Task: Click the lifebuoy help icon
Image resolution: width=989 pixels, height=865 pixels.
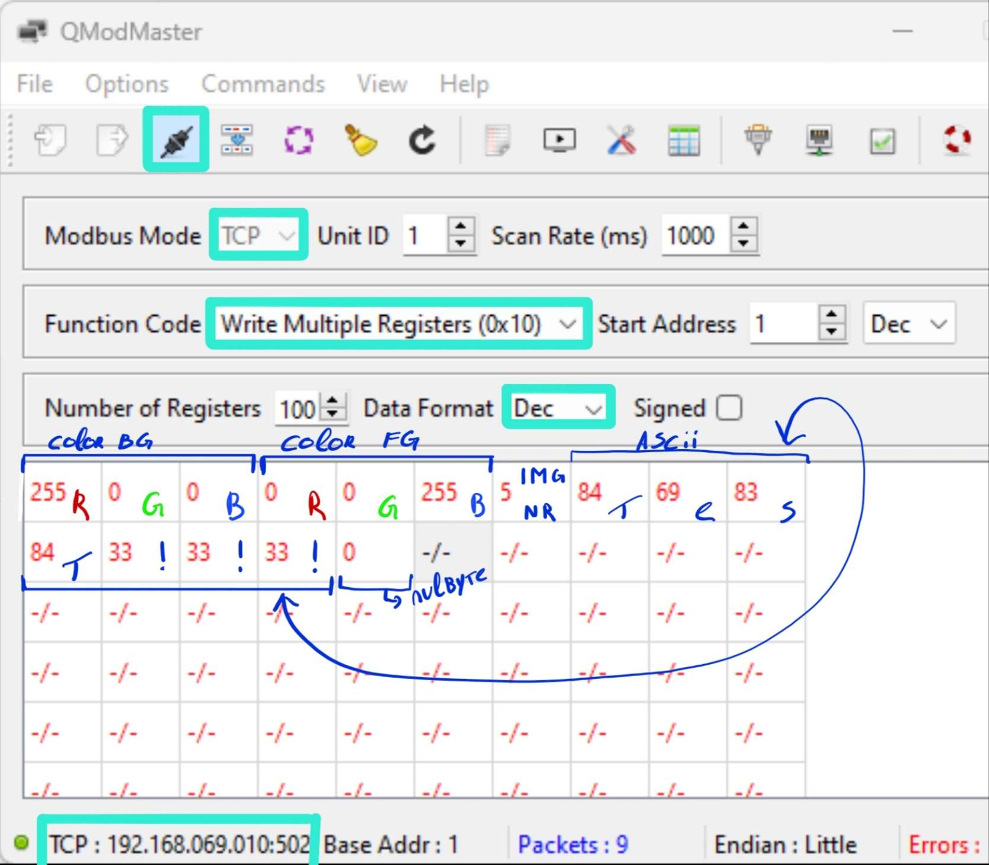Action: [x=956, y=140]
